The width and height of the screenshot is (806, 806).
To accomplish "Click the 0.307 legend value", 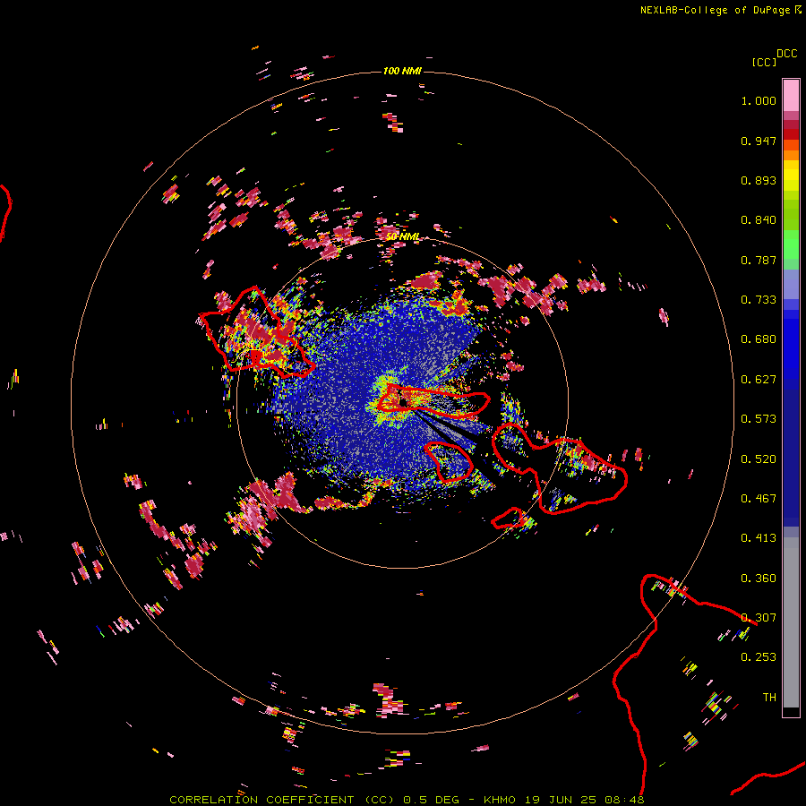I will pos(759,618).
